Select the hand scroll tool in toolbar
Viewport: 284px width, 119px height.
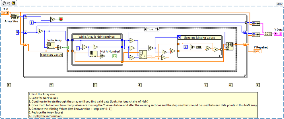click(4, 3)
